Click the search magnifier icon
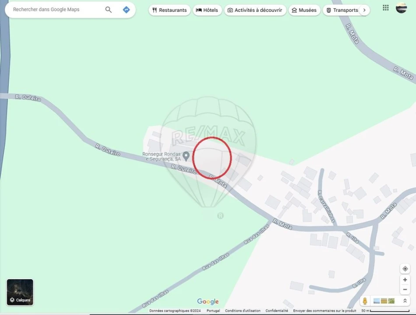This screenshot has width=416, height=315. [x=108, y=10]
